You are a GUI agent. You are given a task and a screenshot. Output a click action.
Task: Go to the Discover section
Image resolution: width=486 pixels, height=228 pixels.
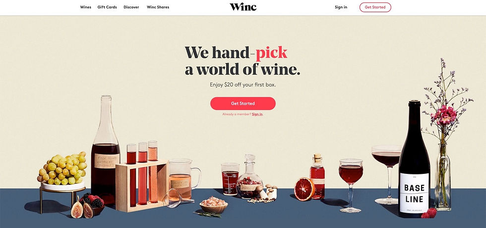click(131, 7)
